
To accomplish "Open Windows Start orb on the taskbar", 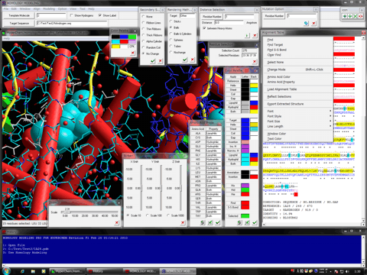I will (x=6, y=271).
